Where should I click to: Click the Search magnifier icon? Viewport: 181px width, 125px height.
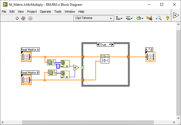click(159, 18)
